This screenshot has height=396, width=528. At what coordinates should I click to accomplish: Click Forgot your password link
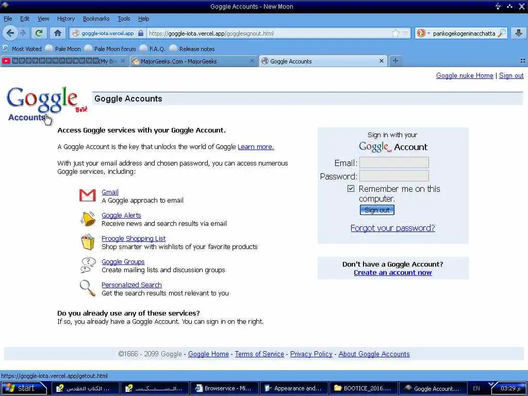392,228
